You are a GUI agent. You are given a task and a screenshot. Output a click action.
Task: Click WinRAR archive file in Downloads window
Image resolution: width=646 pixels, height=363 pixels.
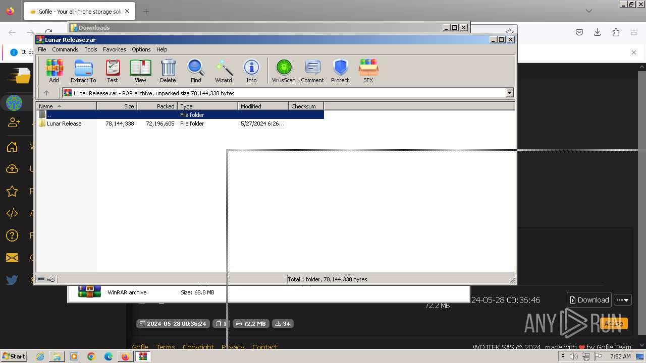(x=90, y=291)
